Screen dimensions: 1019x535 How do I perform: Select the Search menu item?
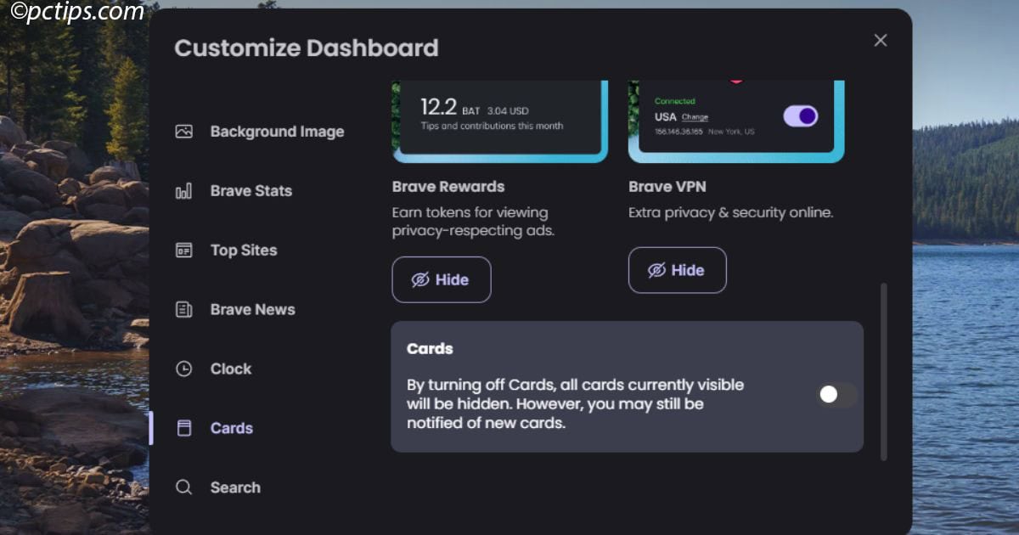tap(235, 487)
